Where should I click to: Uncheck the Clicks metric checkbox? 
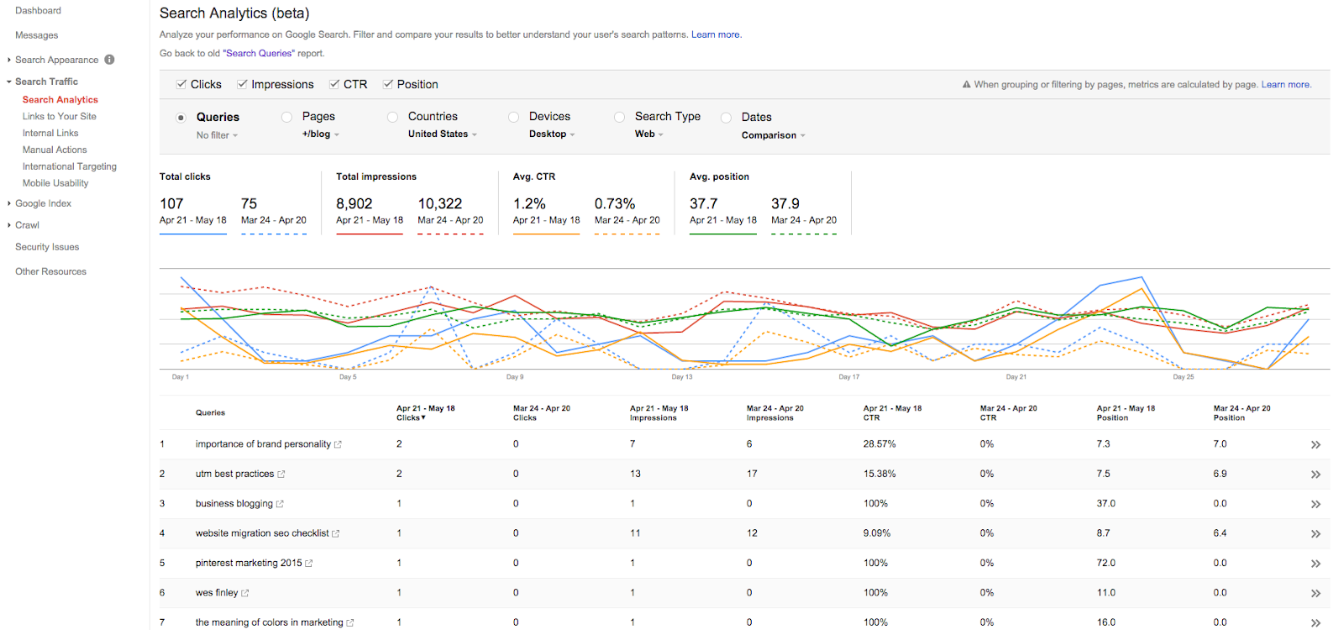pyautogui.click(x=181, y=84)
